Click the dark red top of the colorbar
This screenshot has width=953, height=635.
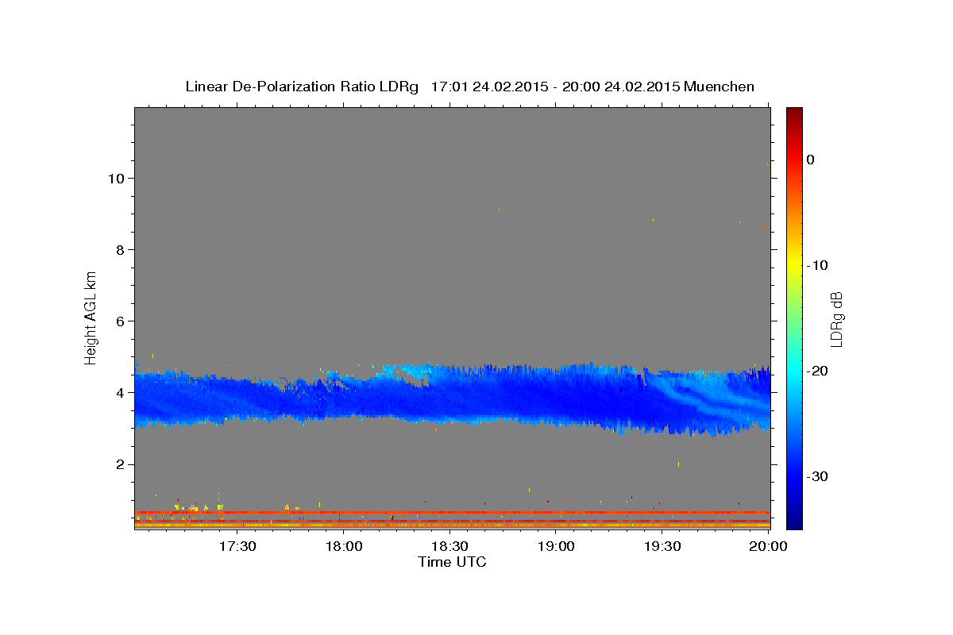(x=794, y=115)
